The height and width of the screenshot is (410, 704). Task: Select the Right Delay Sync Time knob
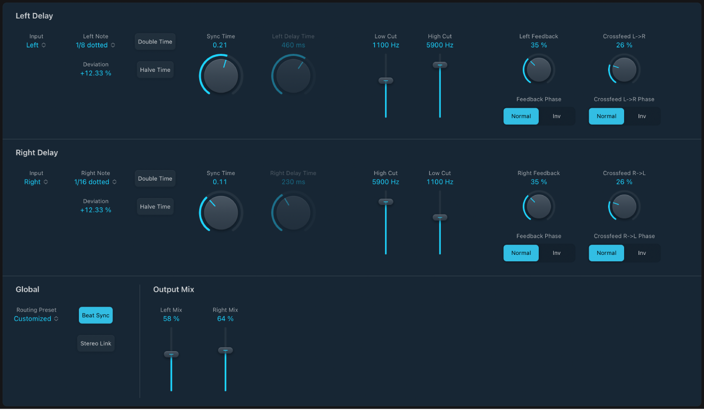(220, 212)
